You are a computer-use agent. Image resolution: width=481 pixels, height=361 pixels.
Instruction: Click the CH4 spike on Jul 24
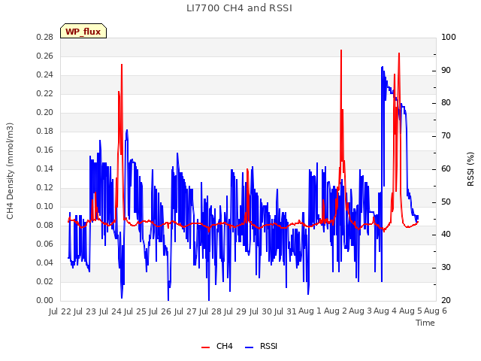point(122,65)
